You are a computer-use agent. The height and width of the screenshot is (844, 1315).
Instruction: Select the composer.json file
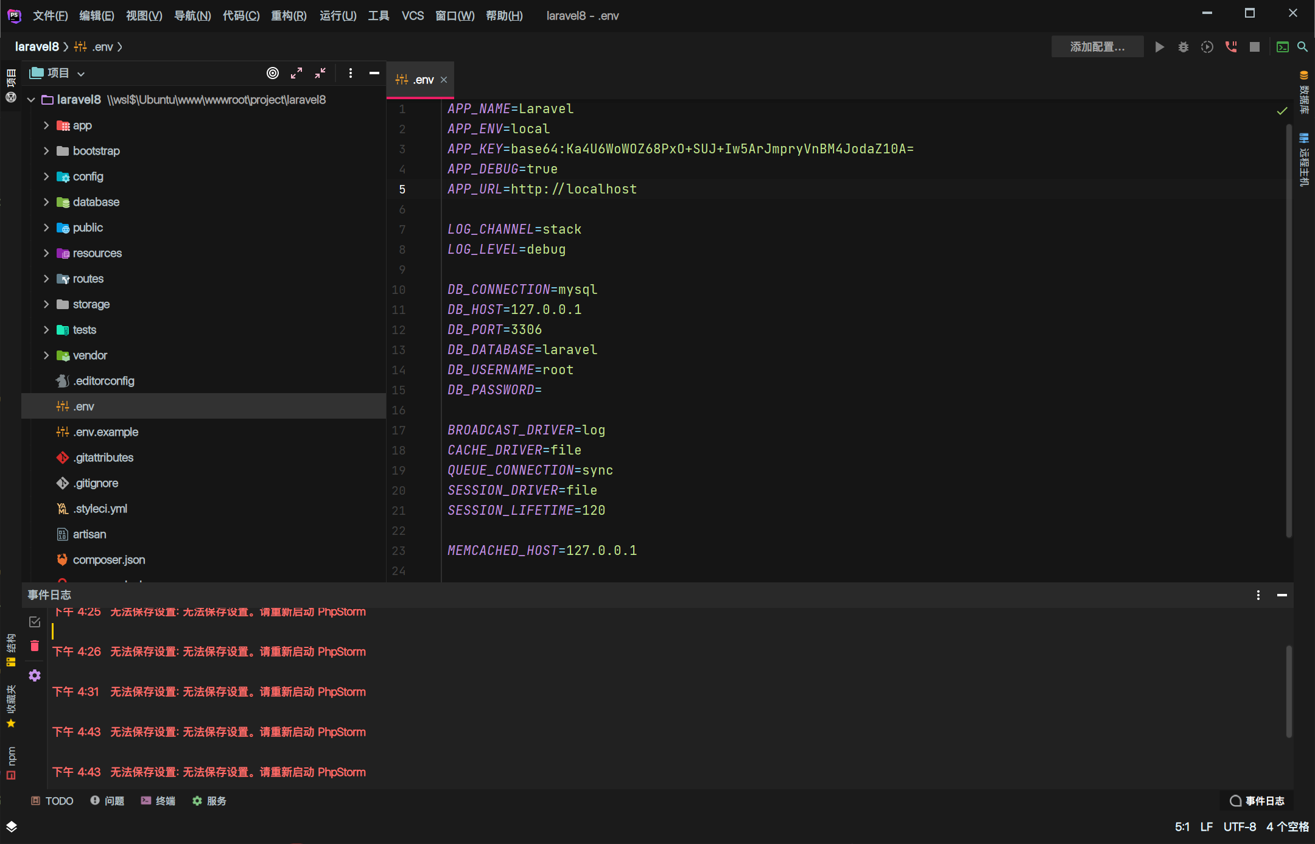click(203, 560)
